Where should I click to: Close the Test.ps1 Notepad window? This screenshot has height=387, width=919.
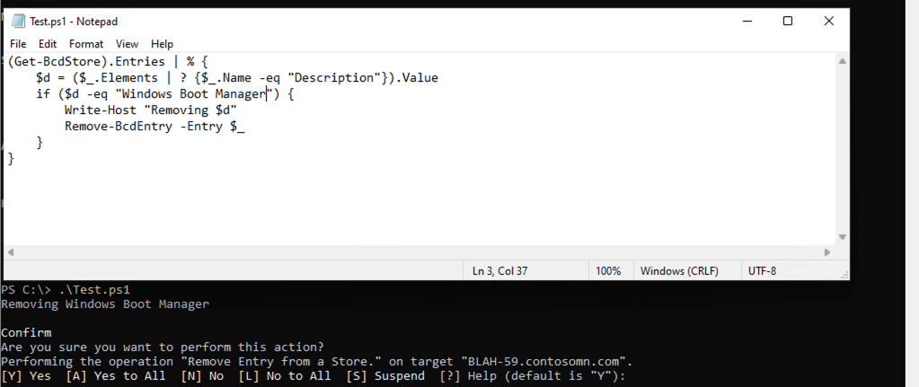(x=829, y=22)
